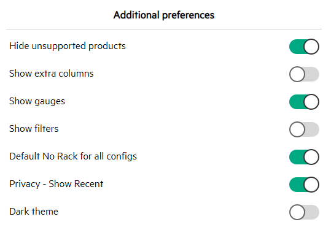Click the Show filters label text
331x230 pixels.
(x=34, y=129)
